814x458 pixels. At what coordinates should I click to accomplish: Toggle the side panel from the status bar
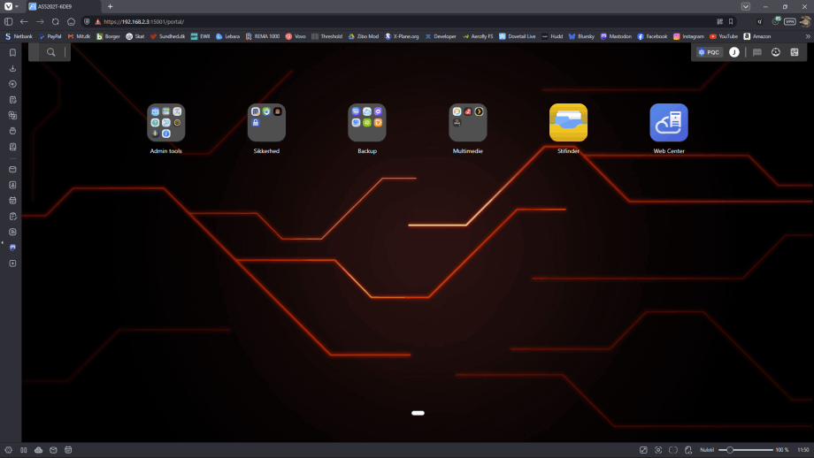point(8,450)
